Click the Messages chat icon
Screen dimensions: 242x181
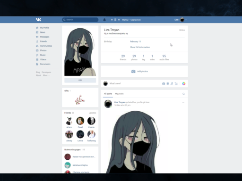tap(37, 37)
